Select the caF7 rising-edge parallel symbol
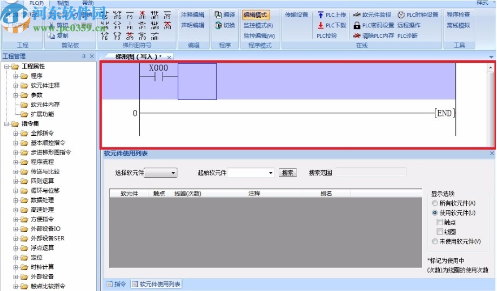 coord(155,15)
